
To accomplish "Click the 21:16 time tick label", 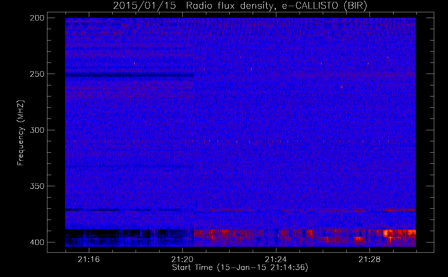I will pyautogui.click(x=89, y=260).
